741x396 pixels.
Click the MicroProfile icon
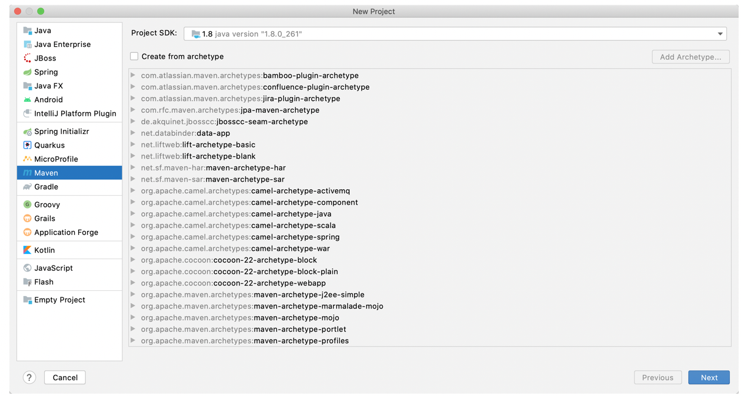coord(27,159)
